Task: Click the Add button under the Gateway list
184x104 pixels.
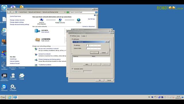Action: click(x=87, y=64)
